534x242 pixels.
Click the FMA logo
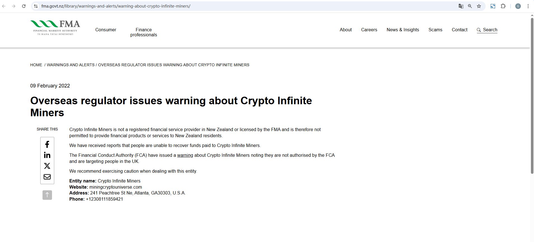pyautogui.click(x=55, y=28)
